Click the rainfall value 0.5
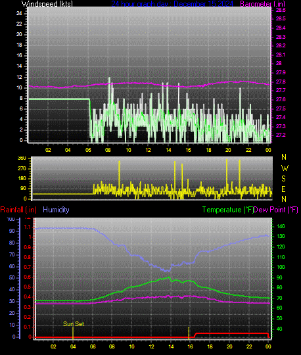 click(x=28, y=287)
